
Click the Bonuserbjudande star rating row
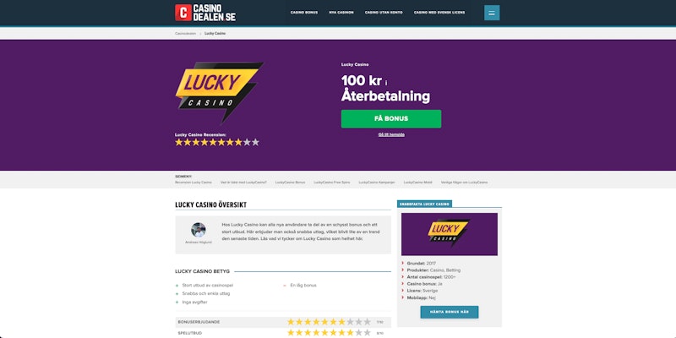pyautogui.click(x=283, y=322)
